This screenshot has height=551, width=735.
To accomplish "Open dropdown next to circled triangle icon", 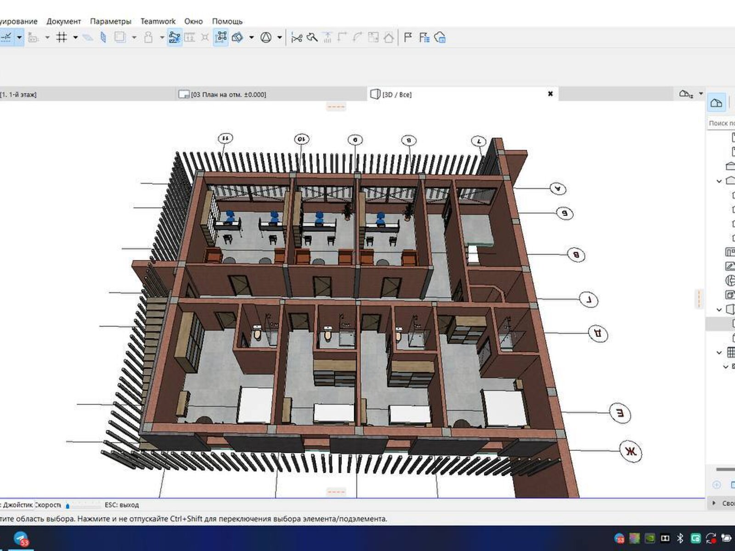I will coord(279,38).
